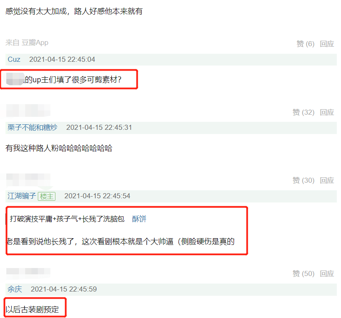Image resolution: width=341 pixels, height=318 pixels.
Task: Click comment text 以后古装剧预定
Action: pyautogui.click(x=32, y=309)
